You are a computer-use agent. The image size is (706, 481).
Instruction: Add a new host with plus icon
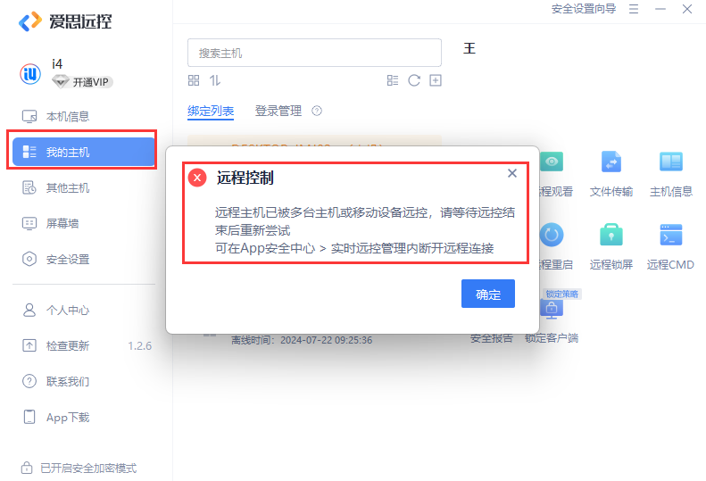pyautogui.click(x=436, y=80)
